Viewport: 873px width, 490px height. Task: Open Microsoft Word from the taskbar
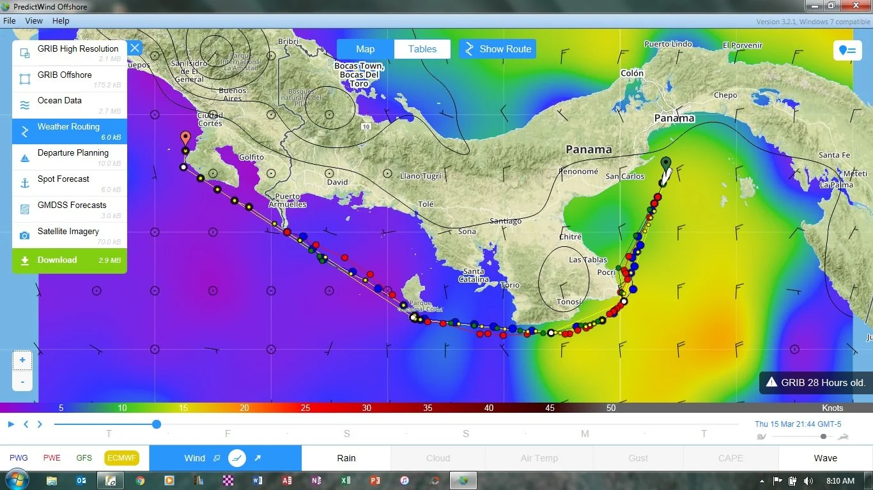pos(258,480)
